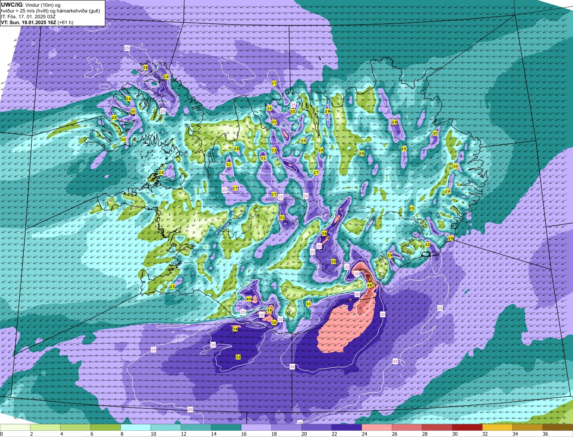This screenshot has width=573, height=437.
Task: Click the olive legend swatch for 6–8 m/s
Action: (x=106, y=428)
